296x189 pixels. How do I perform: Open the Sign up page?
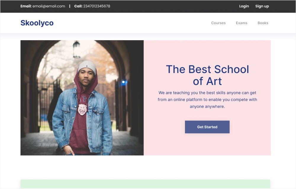[262, 6]
